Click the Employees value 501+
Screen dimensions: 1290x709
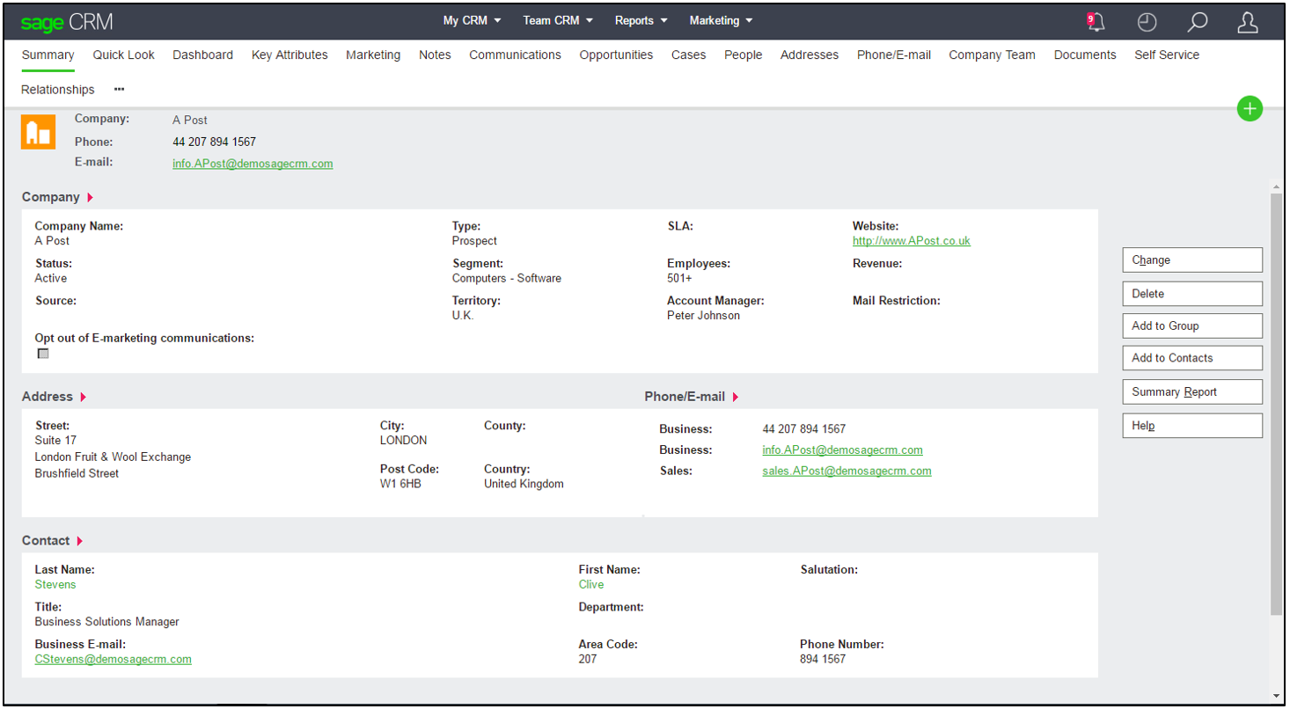click(679, 279)
